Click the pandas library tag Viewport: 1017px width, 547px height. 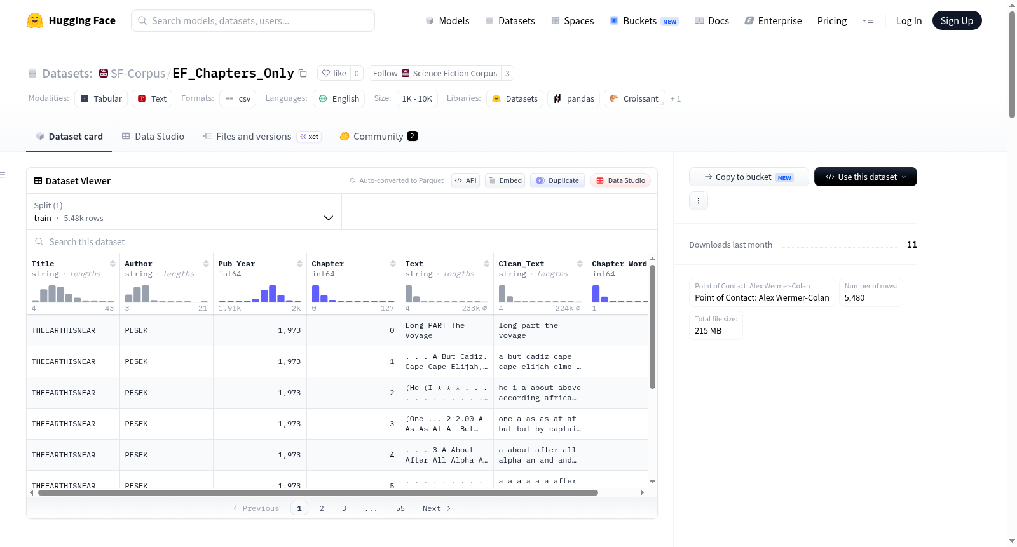573,98
